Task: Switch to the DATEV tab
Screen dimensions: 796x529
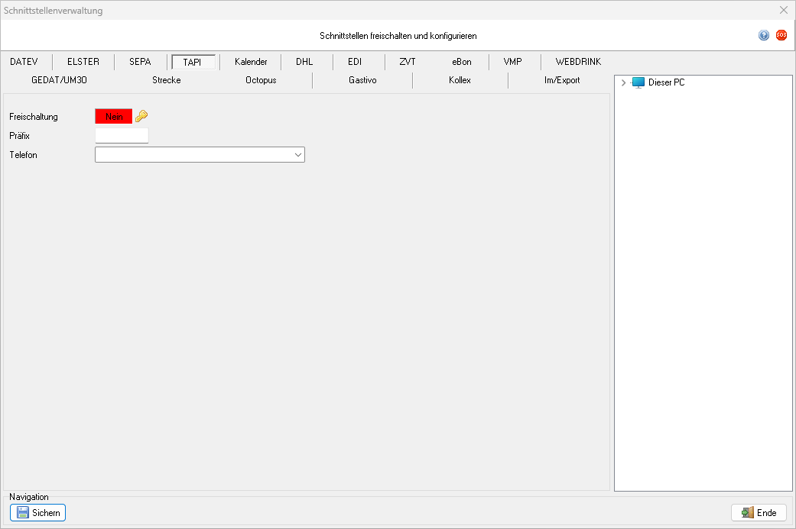Action: pyautogui.click(x=24, y=62)
